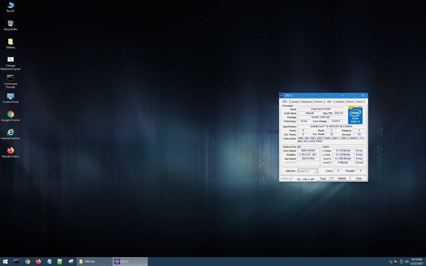426x266 pixels.
Task: Click the colorful display tray icon
Action: [396, 262]
